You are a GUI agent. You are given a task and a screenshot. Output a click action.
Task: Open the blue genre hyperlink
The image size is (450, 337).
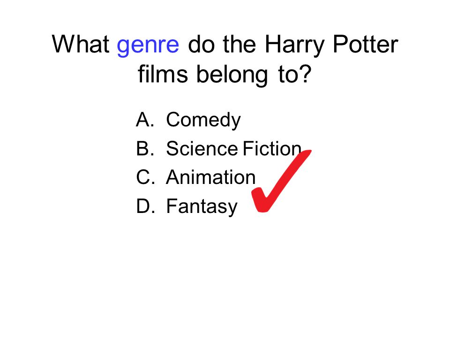[x=148, y=45]
